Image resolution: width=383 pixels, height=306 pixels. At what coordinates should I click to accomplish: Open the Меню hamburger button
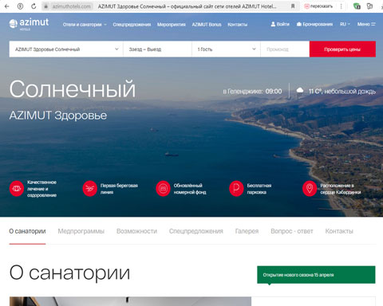(x=366, y=24)
